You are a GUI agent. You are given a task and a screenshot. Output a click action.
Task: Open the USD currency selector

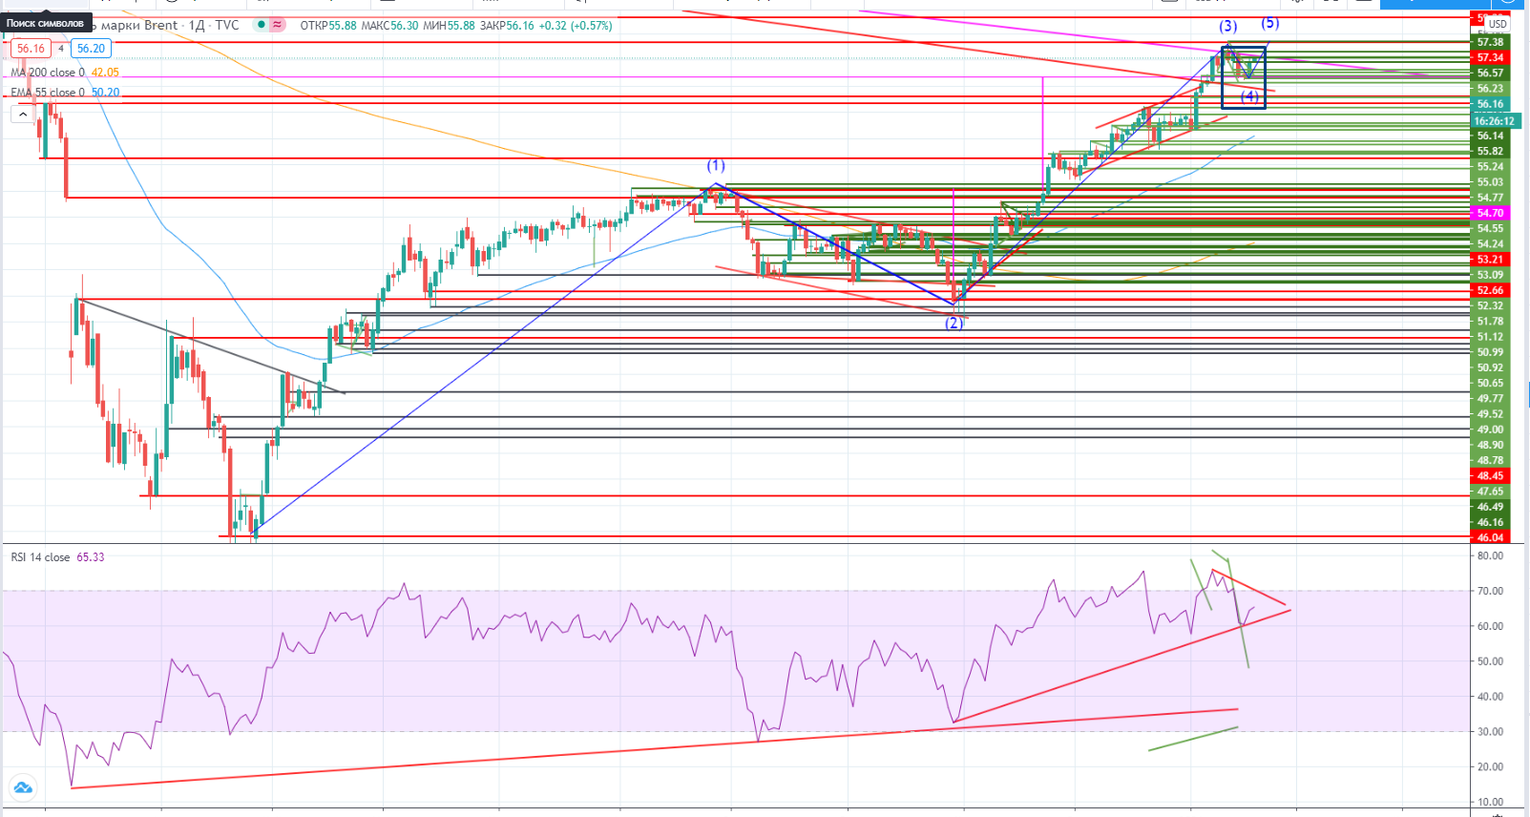1498,24
